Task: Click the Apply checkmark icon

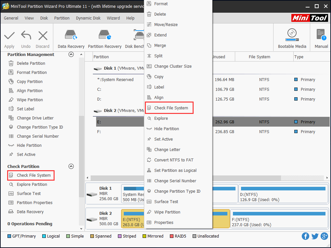Action: tap(9, 36)
